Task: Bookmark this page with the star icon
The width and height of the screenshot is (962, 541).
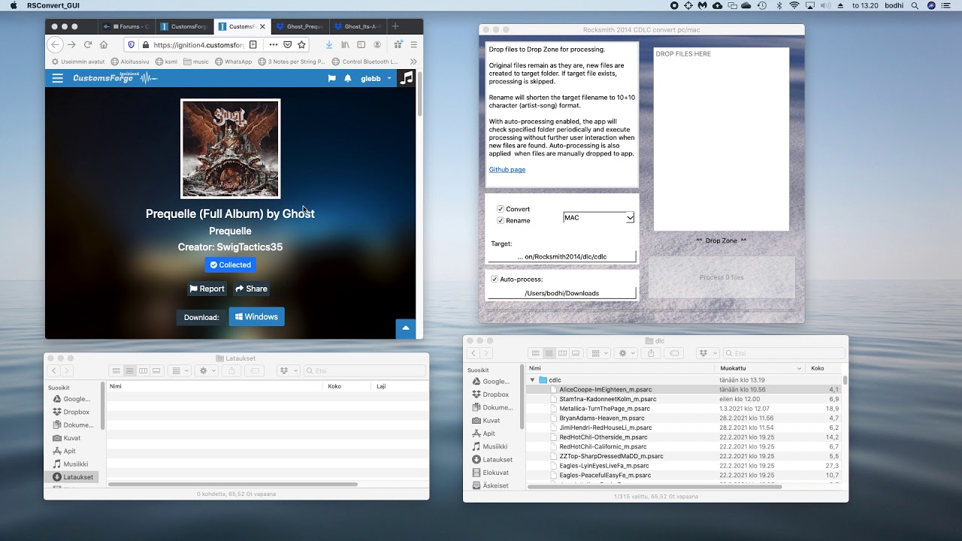Action: [301, 44]
